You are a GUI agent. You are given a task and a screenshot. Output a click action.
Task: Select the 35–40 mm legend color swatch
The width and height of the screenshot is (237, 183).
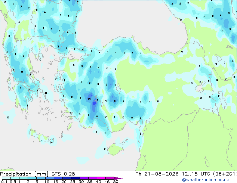pyautogui.click(x=93, y=178)
